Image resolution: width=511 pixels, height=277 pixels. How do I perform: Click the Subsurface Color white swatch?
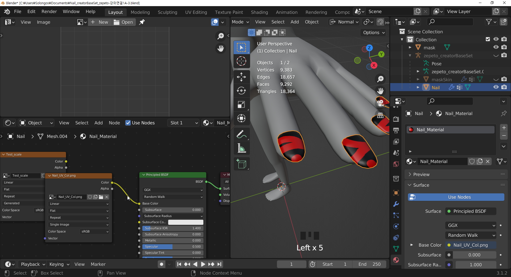(x=186, y=222)
